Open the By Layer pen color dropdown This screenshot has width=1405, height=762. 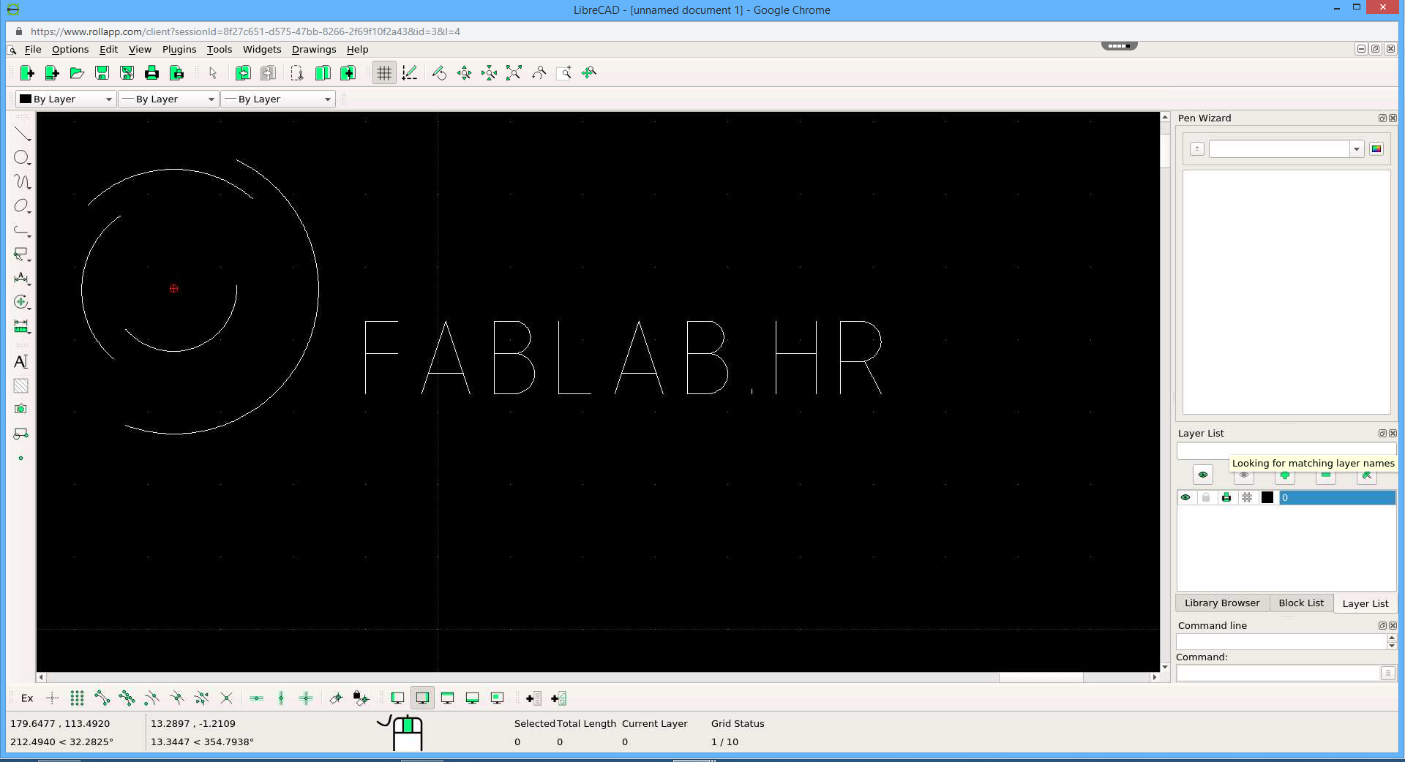[x=108, y=99]
